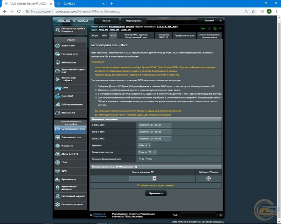This screenshot has width=281, height=224.
Task: Switch to the Общие tab
Action: click(x=95, y=36)
